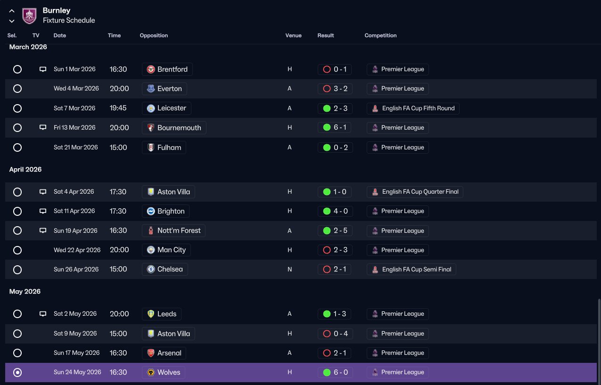Select the radio button for the Everton fixture
The image size is (601, 385).
click(17, 89)
